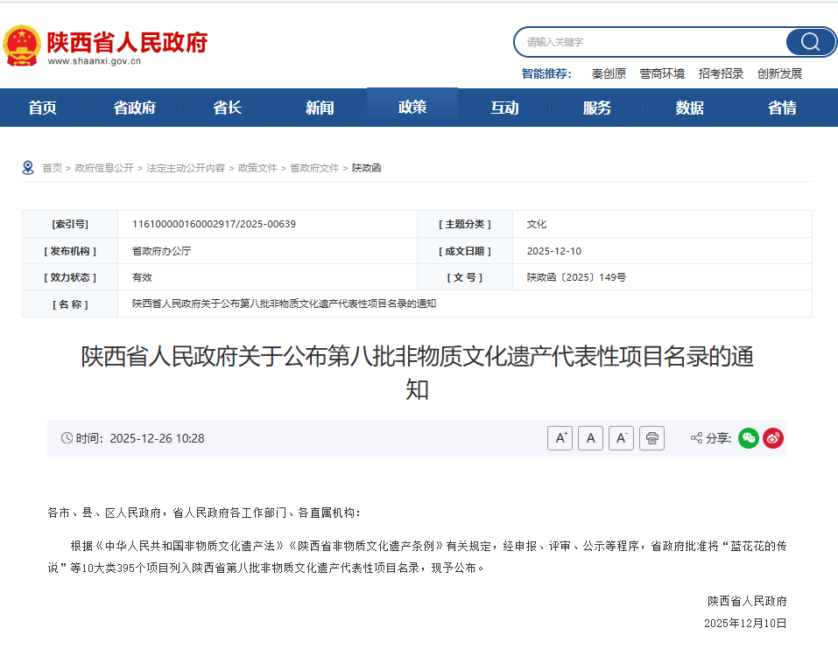Go to 法定主动公开内容 in breadcrumb
This screenshot has height=649, width=838.
click(186, 168)
